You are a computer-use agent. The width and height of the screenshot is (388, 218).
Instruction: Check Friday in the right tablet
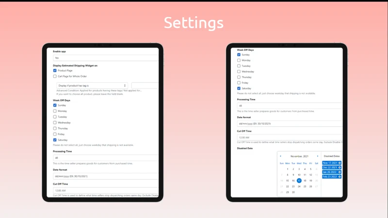[239, 83]
